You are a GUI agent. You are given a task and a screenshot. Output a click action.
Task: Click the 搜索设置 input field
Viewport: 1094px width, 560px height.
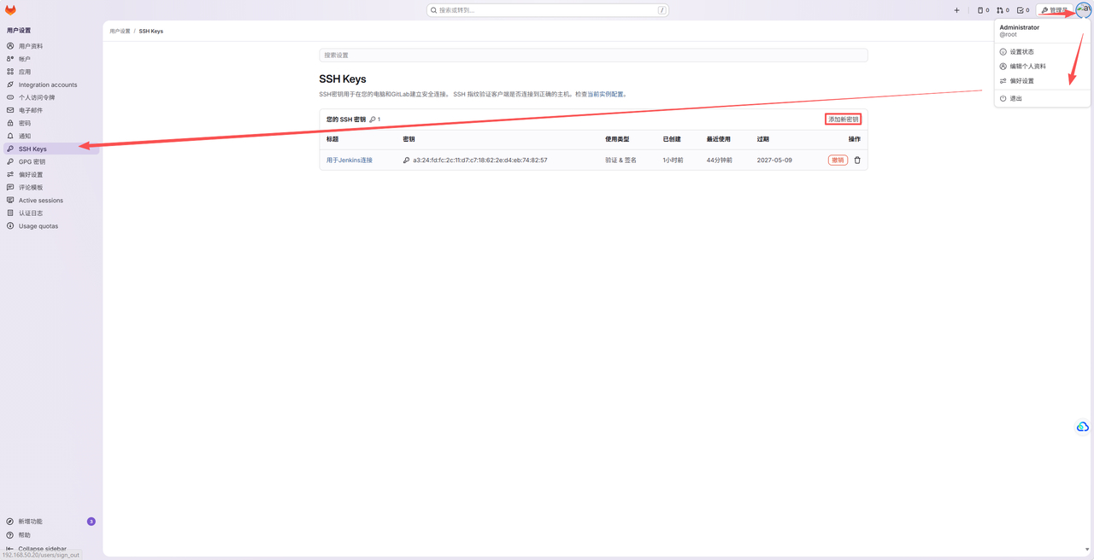point(593,55)
